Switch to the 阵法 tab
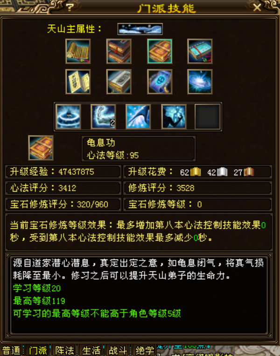This screenshot has width=280, height=356. point(64,350)
